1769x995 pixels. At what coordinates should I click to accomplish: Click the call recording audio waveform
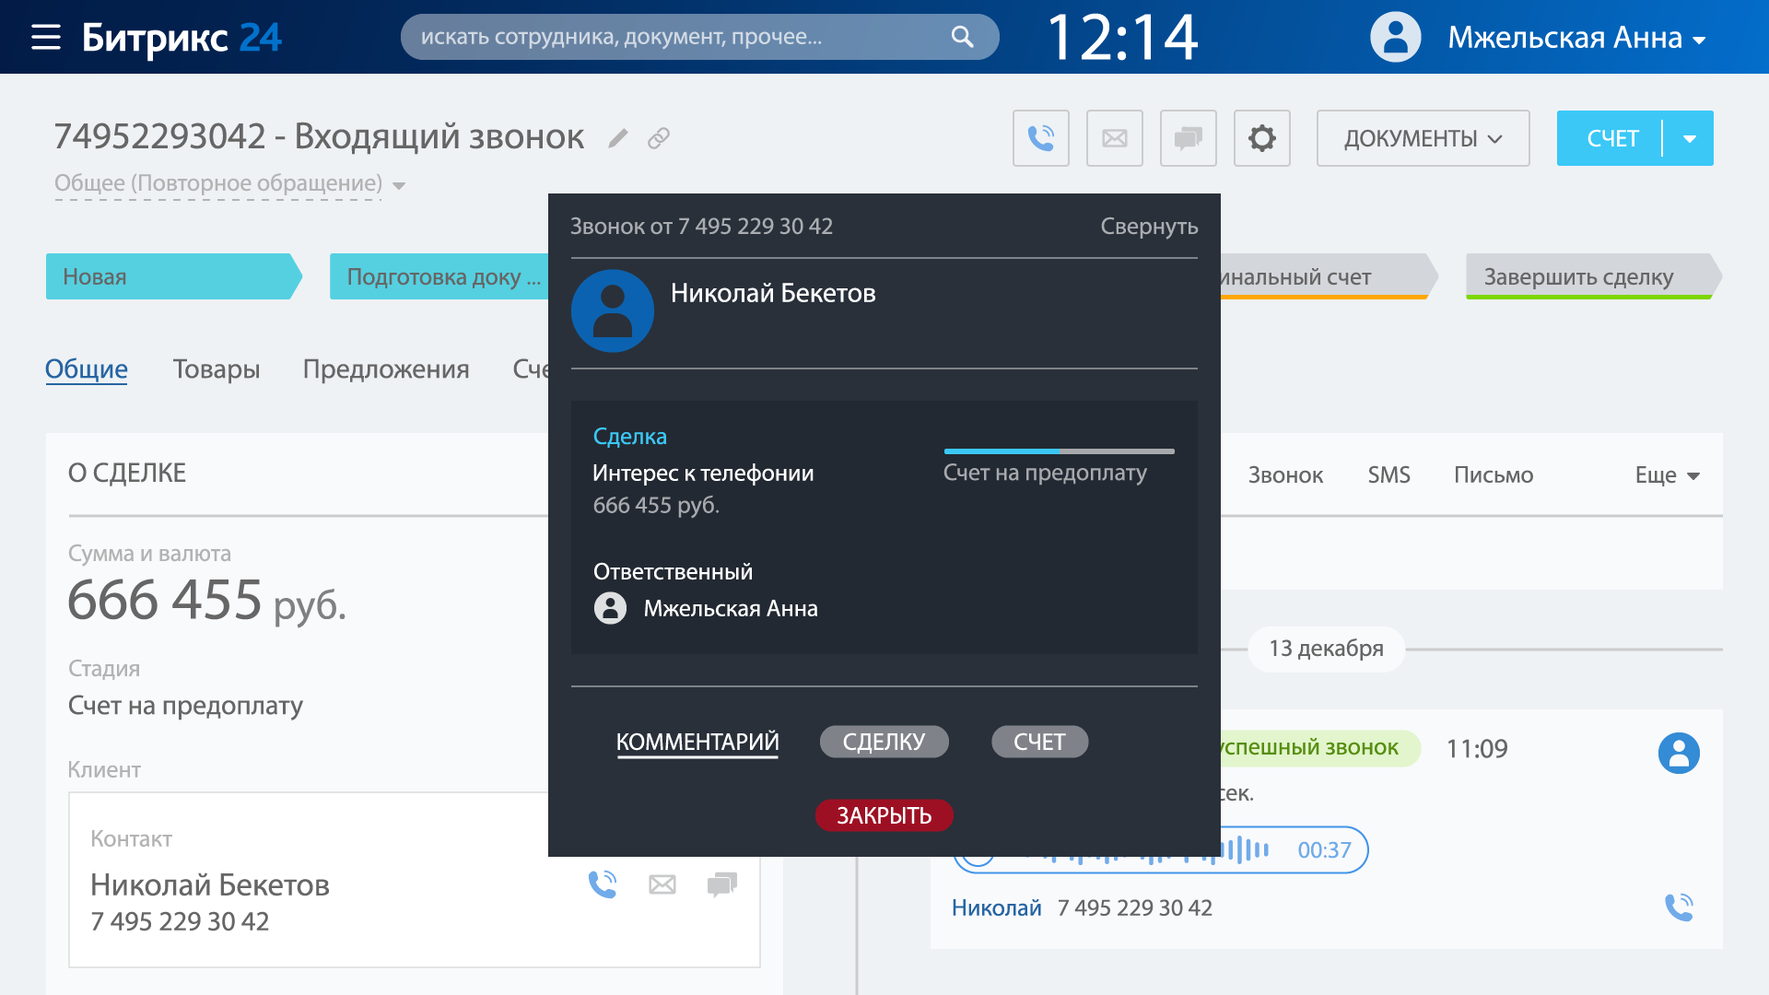pos(1246,849)
